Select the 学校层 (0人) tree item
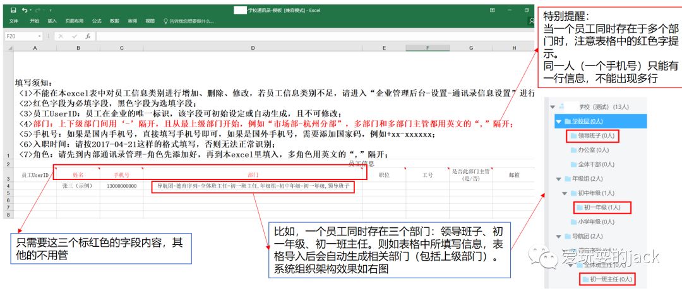682x289 pixels. [x=601, y=122]
